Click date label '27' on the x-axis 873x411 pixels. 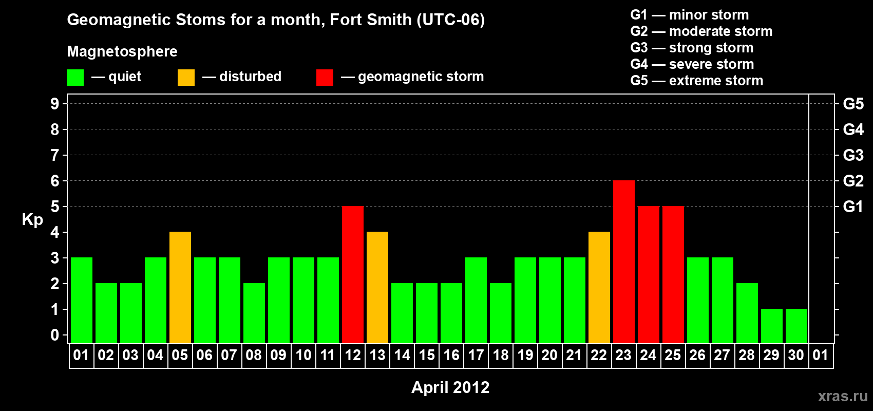coord(722,356)
